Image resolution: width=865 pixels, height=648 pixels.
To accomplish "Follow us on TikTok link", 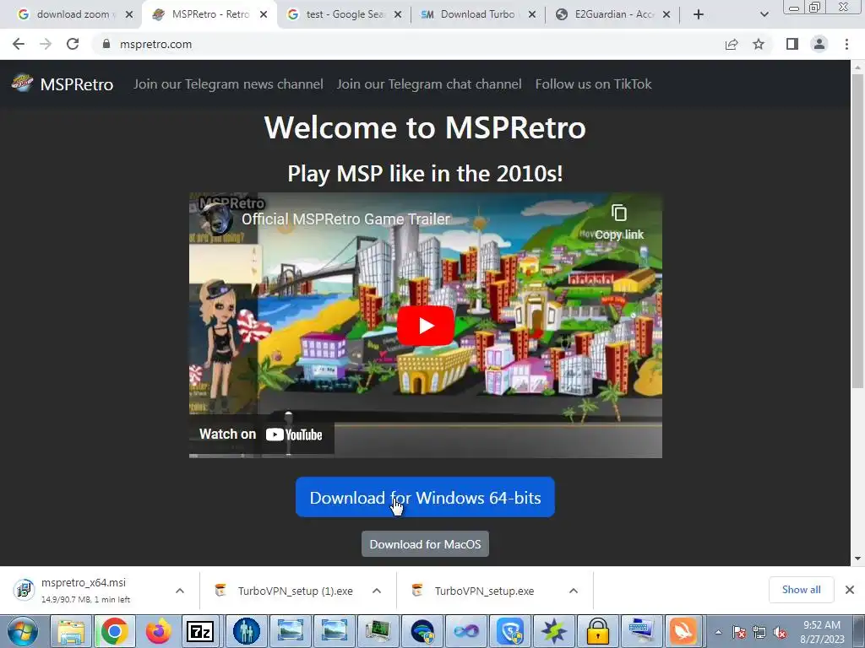I will [x=593, y=84].
